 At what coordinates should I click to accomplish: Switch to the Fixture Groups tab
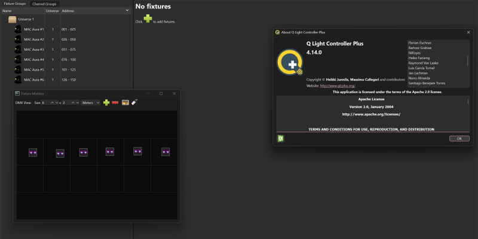click(14, 4)
